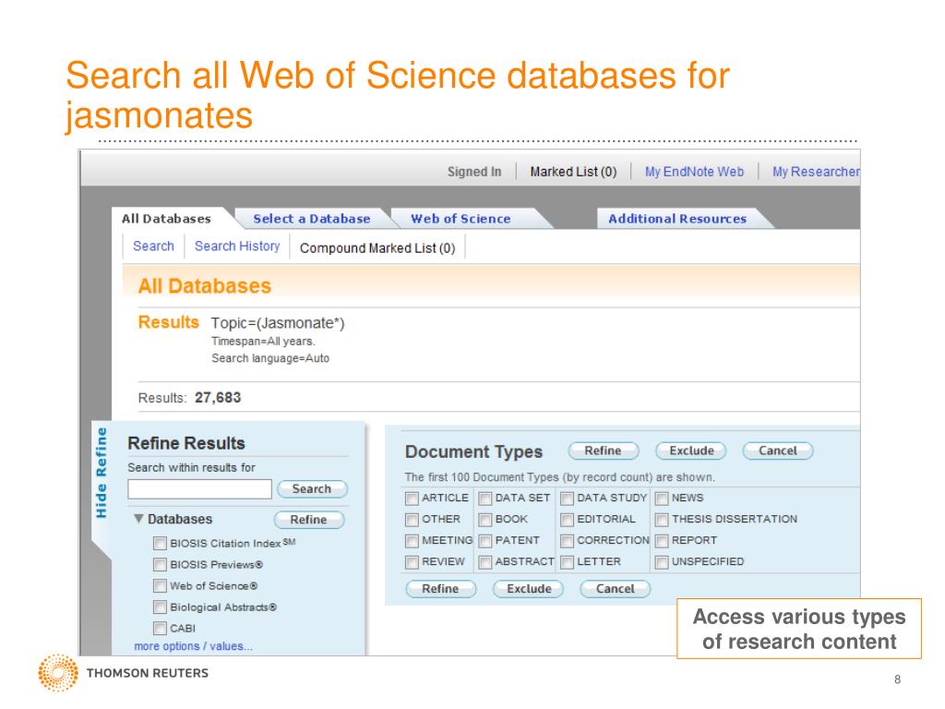This screenshot has height=709, width=945.
Task: Tick the CORRECTION checkbox
Action: pos(567,541)
